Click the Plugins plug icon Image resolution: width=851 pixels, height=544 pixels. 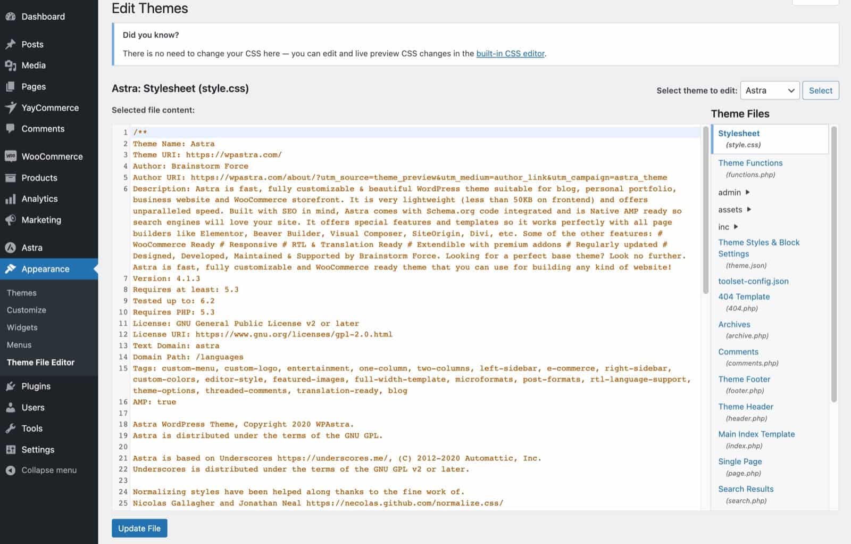[x=11, y=386]
